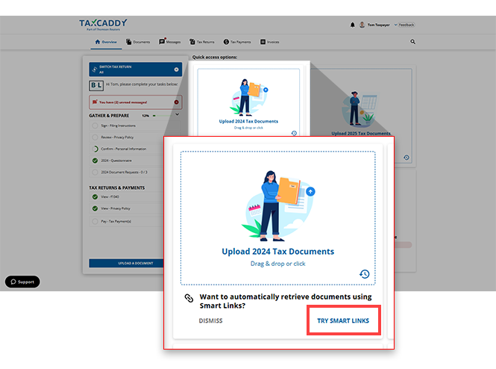Click the small Upload 2024 Tax Documents card
Image resolution: width=496 pixels, height=369 pixels.
pyautogui.click(x=248, y=102)
